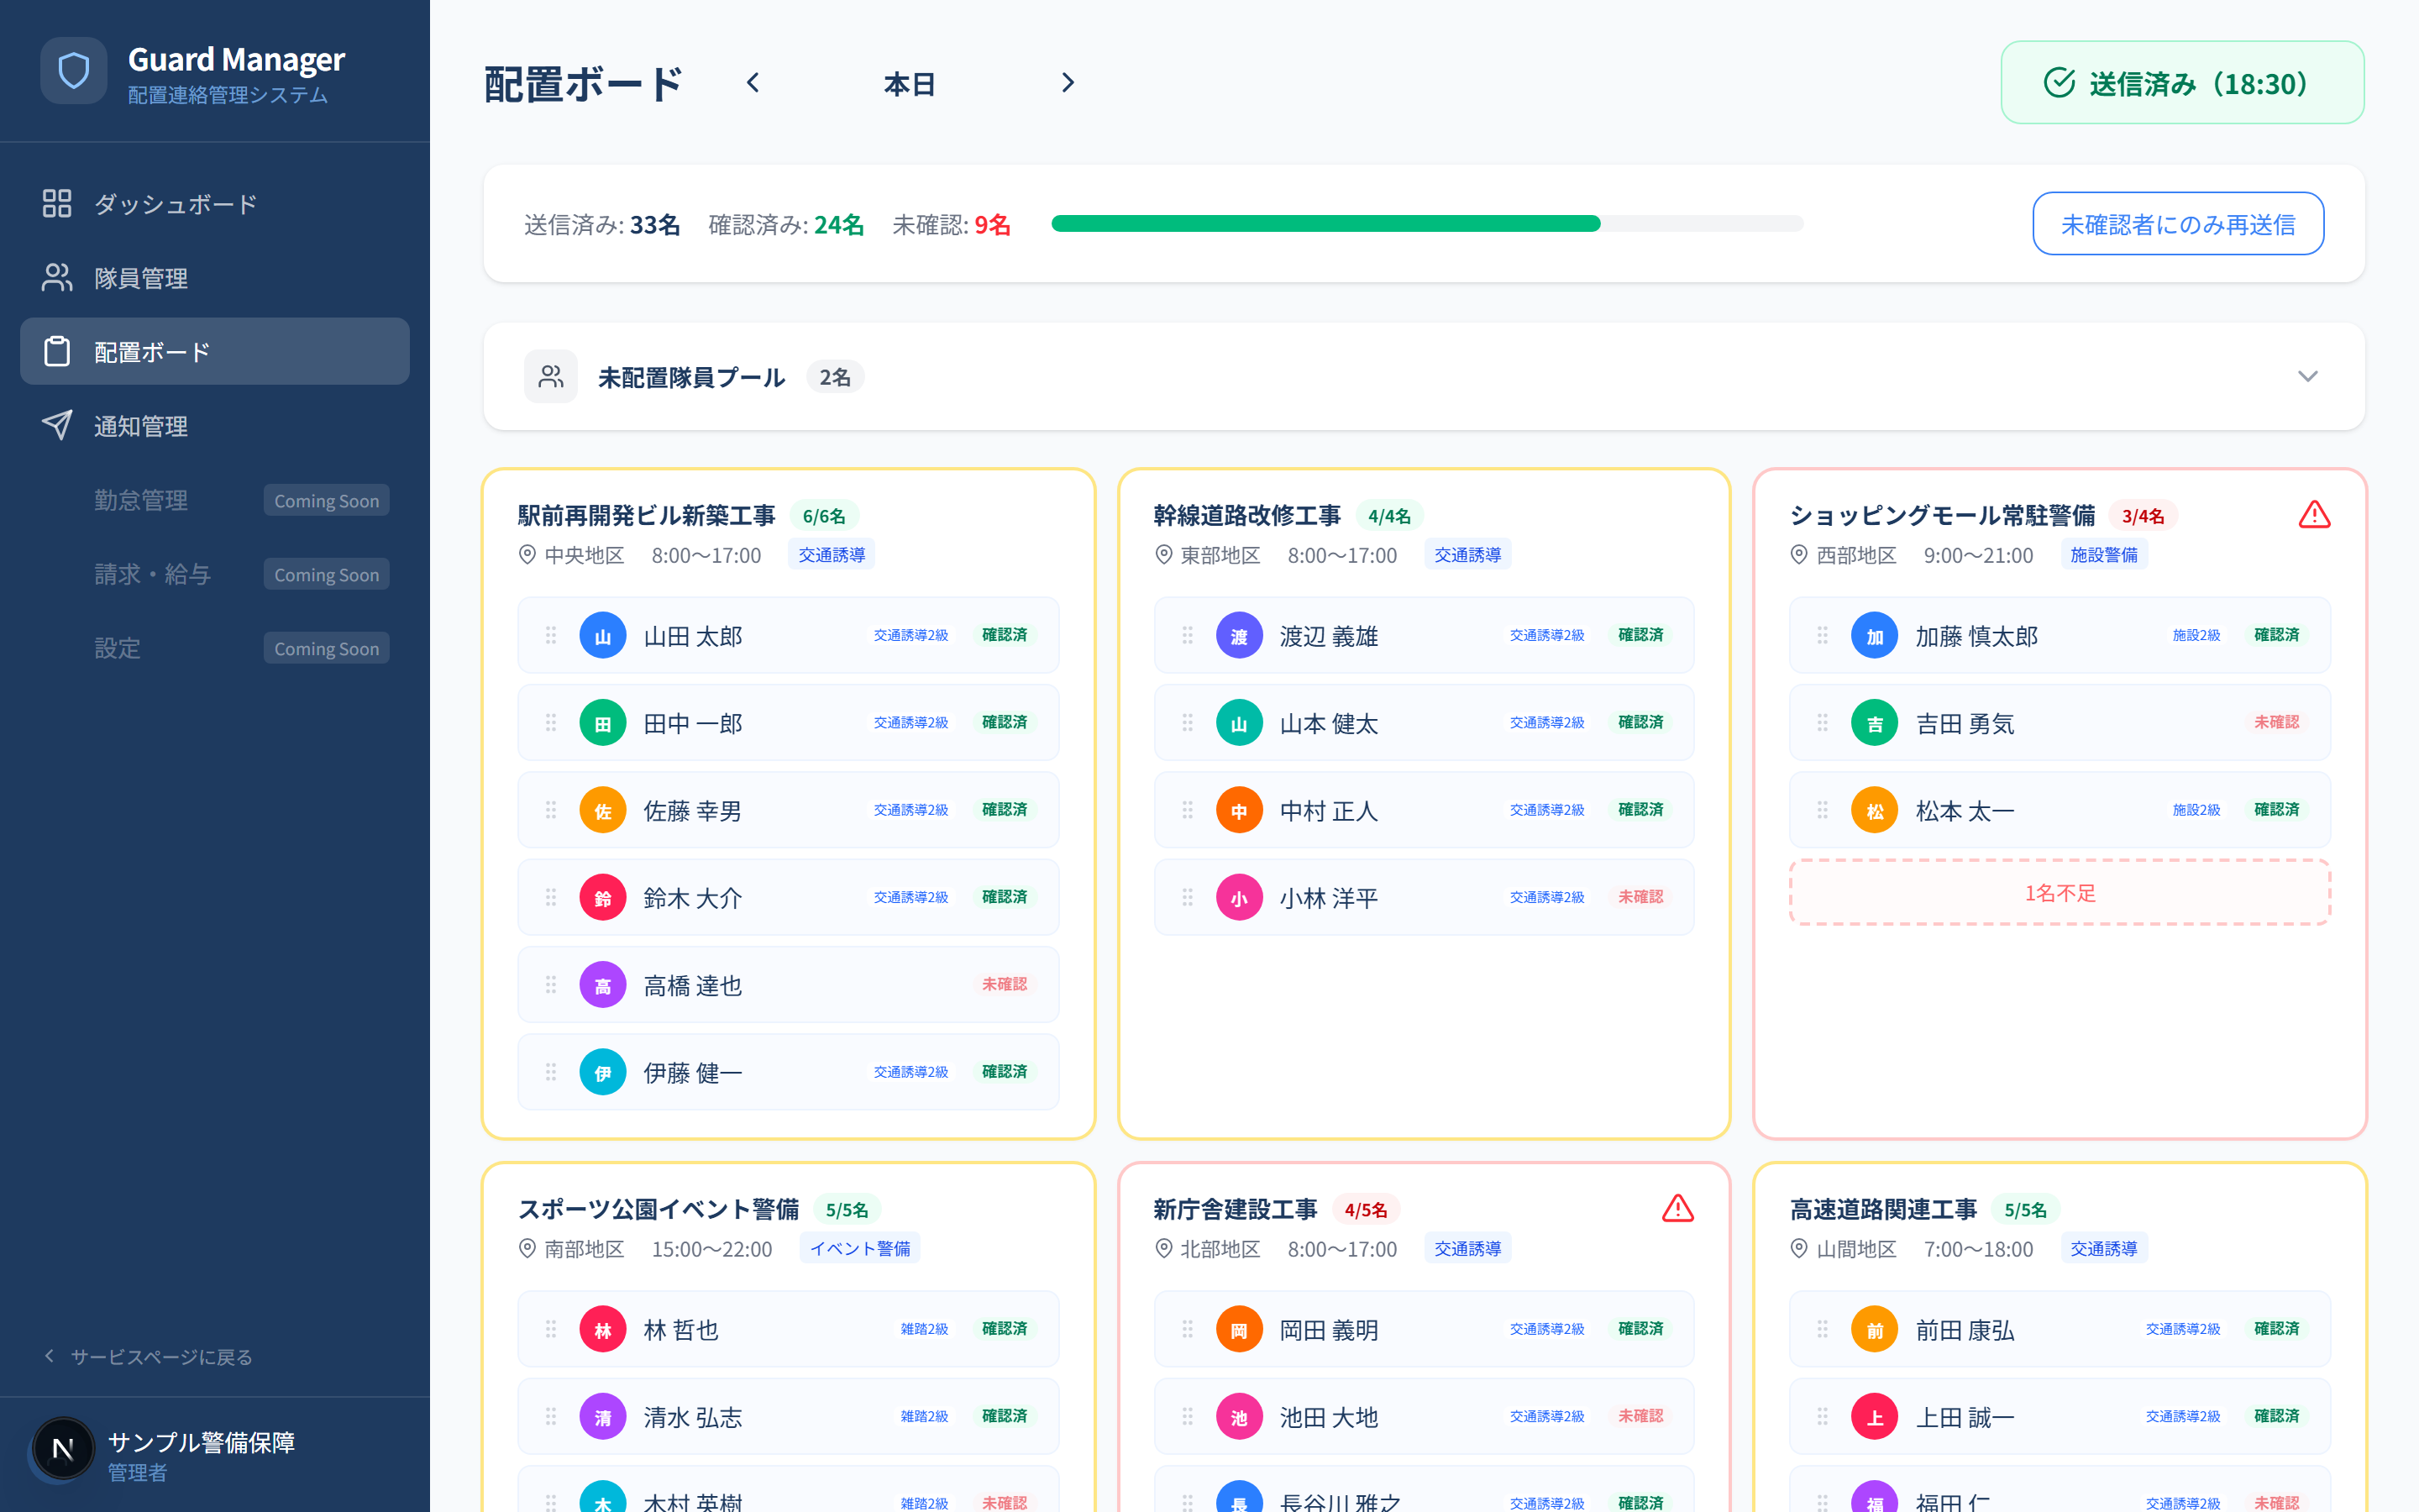Select the 清水 弘志 member row
Viewport: 2419px width, 1512px height.
pyautogui.click(x=788, y=1417)
